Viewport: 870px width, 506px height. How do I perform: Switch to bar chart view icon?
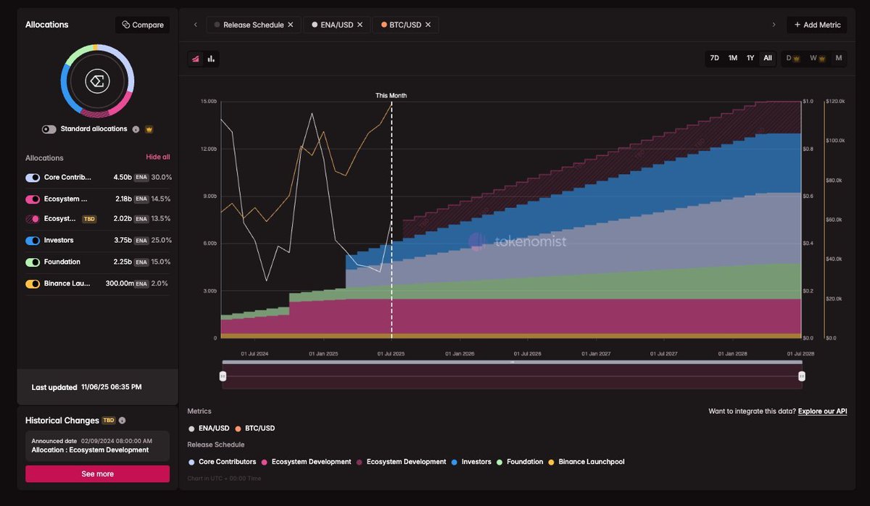click(211, 59)
